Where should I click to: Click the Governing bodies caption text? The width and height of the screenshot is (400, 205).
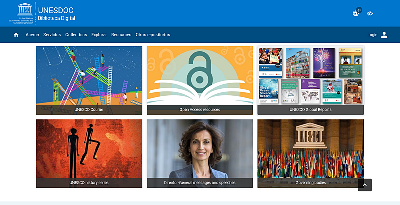[x=310, y=183]
